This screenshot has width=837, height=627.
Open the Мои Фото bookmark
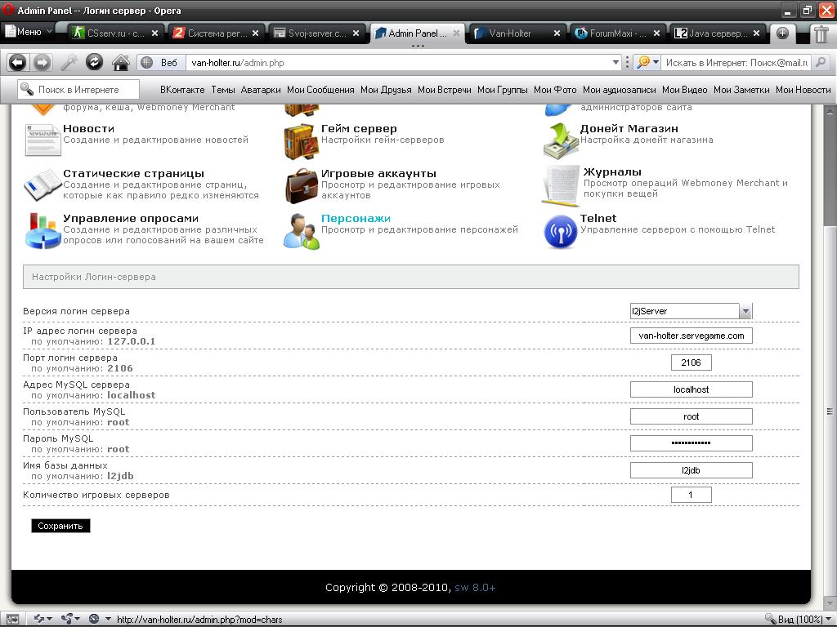click(x=555, y=90)
